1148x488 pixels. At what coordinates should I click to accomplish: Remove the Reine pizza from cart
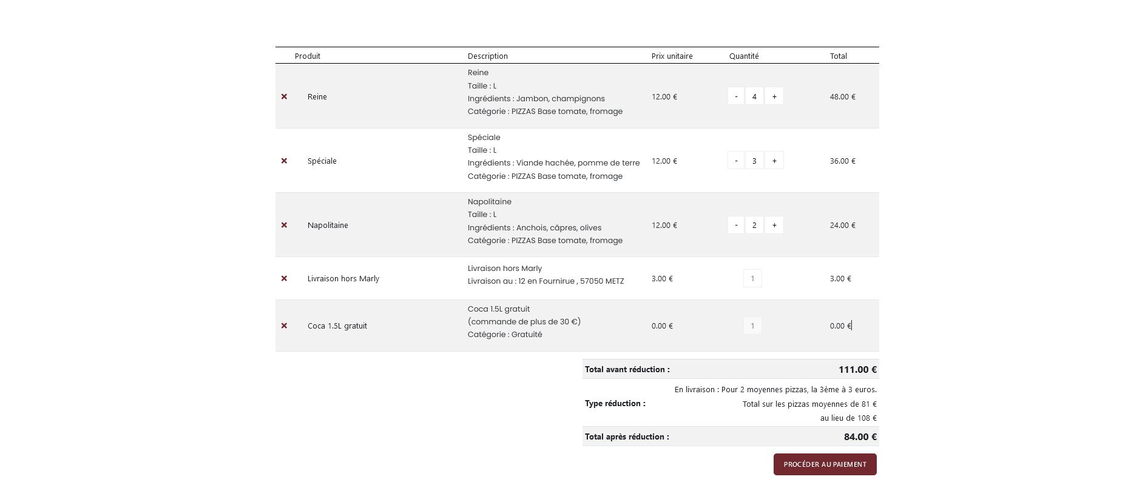coord(284,96)
